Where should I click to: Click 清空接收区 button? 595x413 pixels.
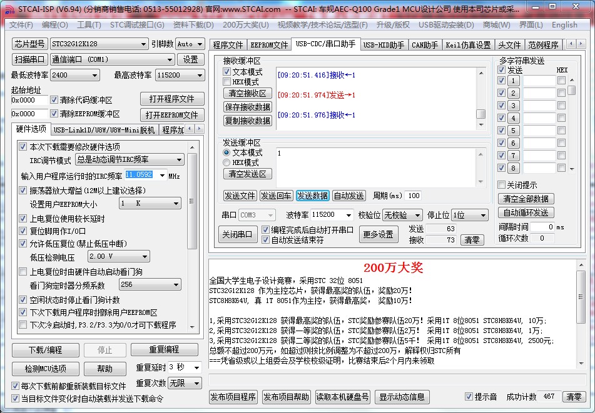pos(247,93)
